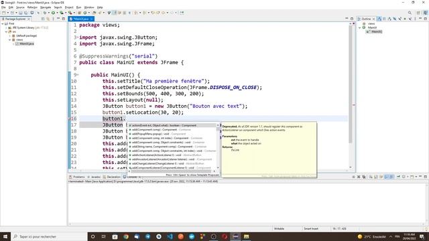Click the Save toolbar icon
The image size is (429, 241).
(21, 13)
